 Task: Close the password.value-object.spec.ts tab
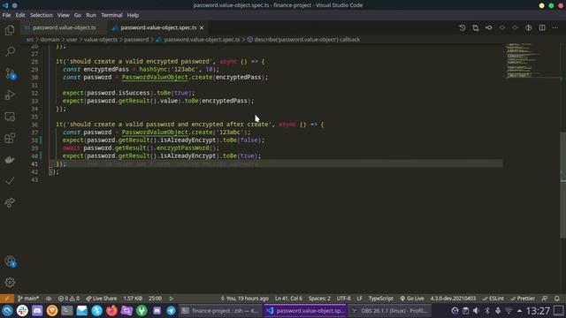[x=202, y=27]
